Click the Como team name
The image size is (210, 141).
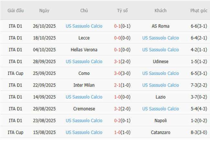(x=84, y=74)
